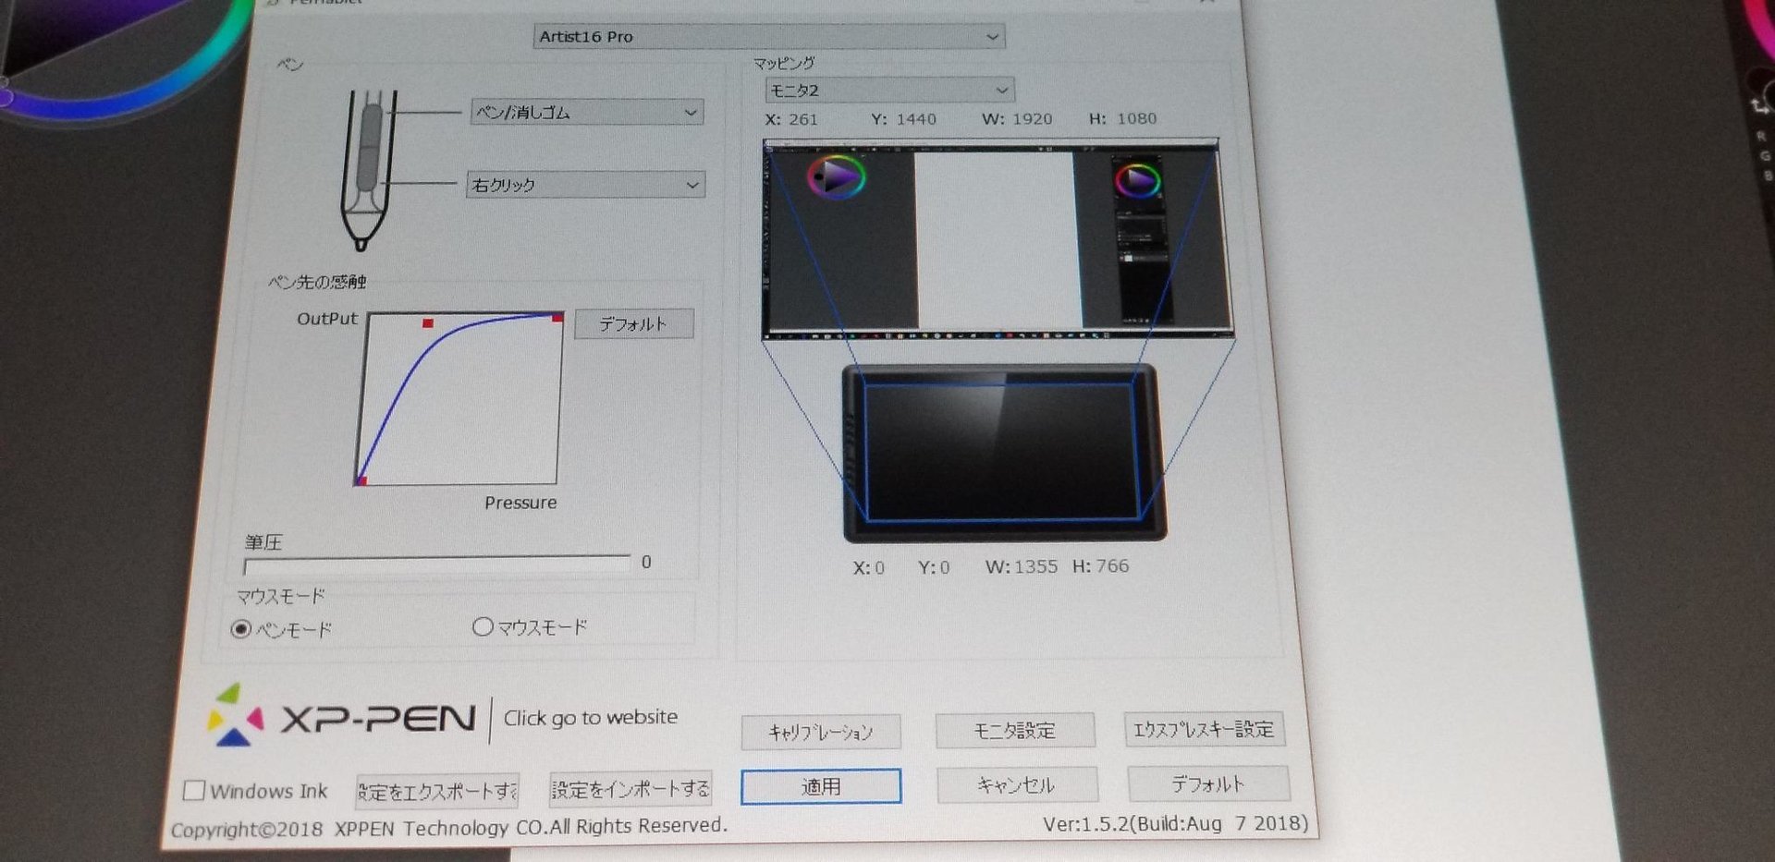Click the top red curve control point
The width and height of the screenshot is (1775, 862).
pyautogui.click(x=427, y=323)
